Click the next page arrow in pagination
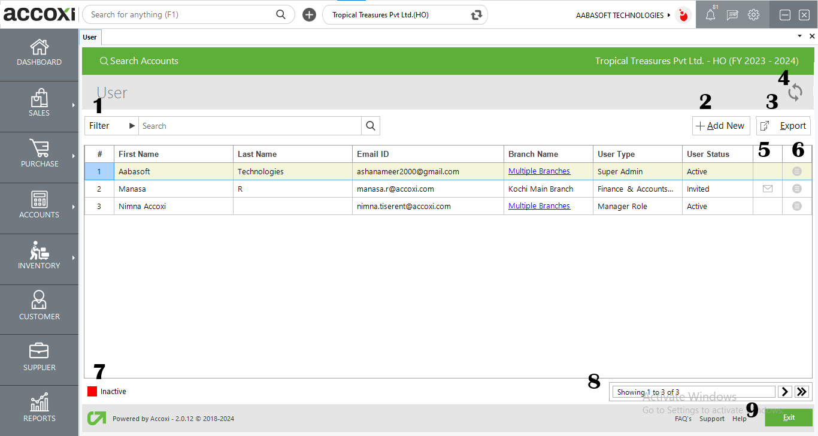This screenshot has height=436, width=818. pos(784,391)
